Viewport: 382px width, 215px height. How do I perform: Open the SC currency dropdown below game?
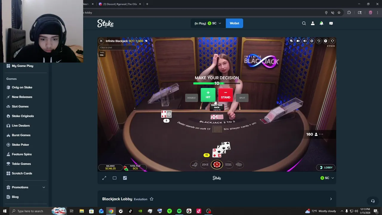(x=327, y=178)
